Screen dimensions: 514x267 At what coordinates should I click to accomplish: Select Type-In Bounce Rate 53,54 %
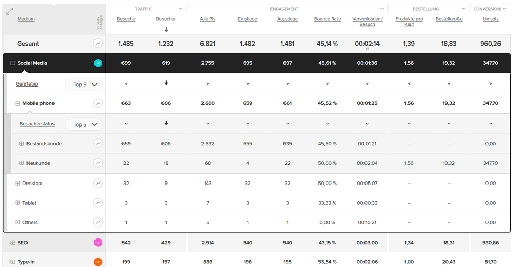click(328, 262)
